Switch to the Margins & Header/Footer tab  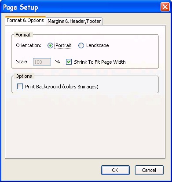coord(74,21)
